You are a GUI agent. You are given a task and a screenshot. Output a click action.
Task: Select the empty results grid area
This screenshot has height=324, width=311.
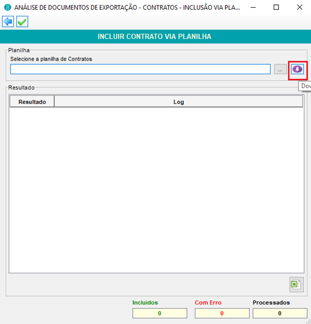pos(156,190)
